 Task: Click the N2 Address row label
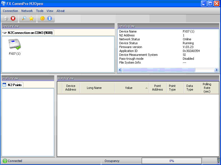pos(127,35)
